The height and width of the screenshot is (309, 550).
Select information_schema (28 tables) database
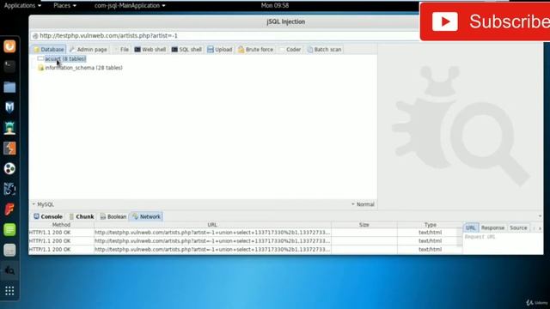coord(84,68)
